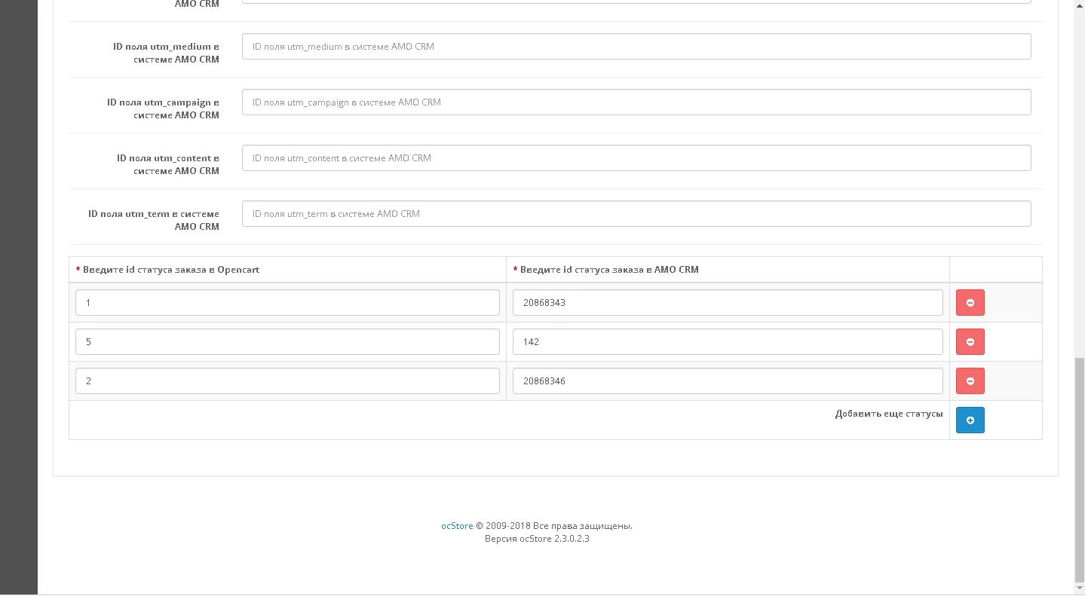The height and width of the screenshot is (596, 1085).
Task: Remove status row with Opencart id 2
Action: click(970, 381)
